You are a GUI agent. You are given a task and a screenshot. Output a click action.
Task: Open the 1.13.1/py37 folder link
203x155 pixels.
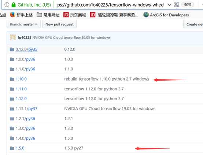click(26, 109)
